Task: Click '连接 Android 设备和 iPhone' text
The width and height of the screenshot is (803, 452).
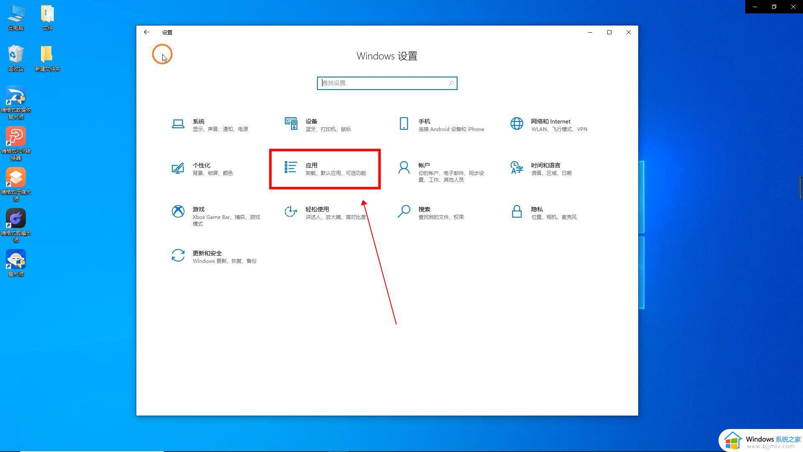Action: tap(451, 129)
